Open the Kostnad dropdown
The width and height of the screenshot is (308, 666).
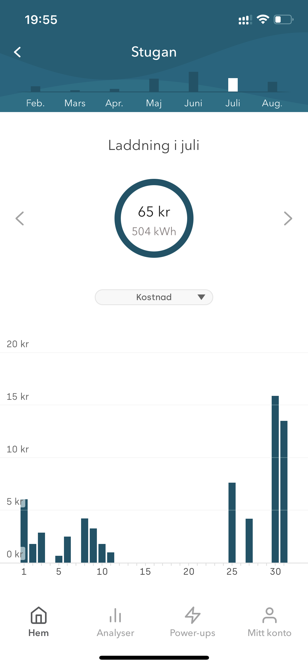[154, 297]
